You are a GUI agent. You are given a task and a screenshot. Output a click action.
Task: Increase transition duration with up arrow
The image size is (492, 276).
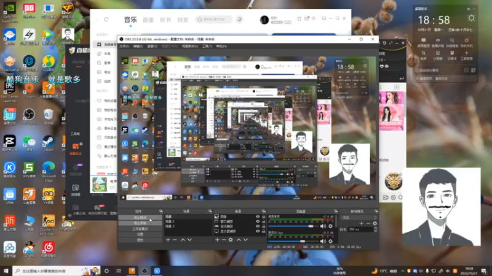point(375,228)
